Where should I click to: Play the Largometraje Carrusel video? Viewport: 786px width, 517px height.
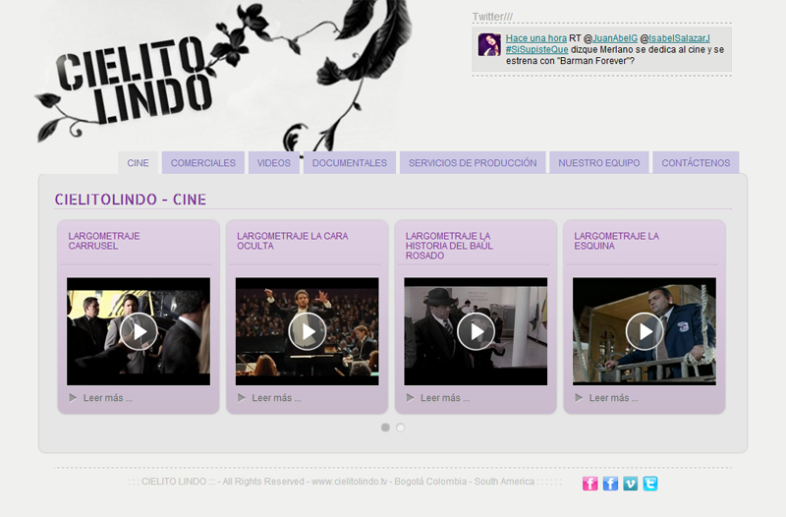(x=139, y=331)
